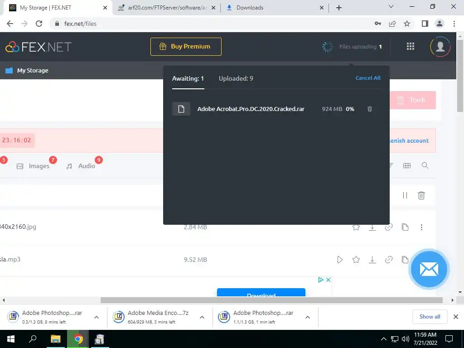The width and height of the screenshot is (464, 348).
Task: Share this page from address bar
Action: [392, 24]
